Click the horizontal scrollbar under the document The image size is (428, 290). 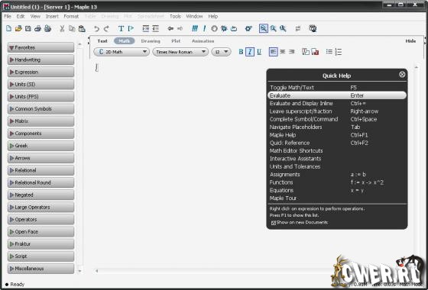point(254,271)
